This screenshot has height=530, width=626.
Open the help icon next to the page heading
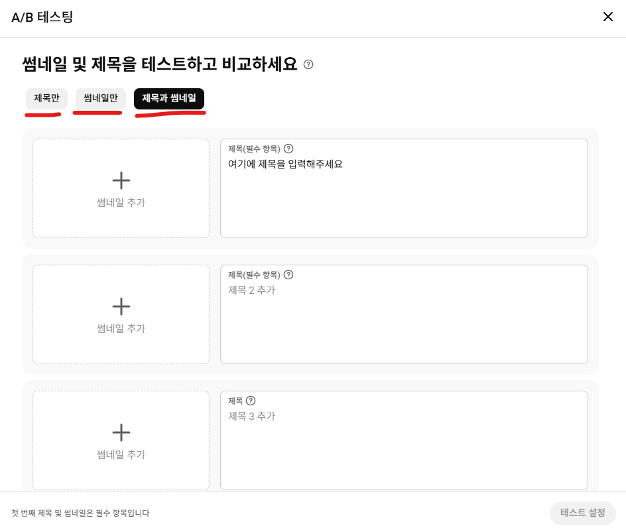coord(308,64)
